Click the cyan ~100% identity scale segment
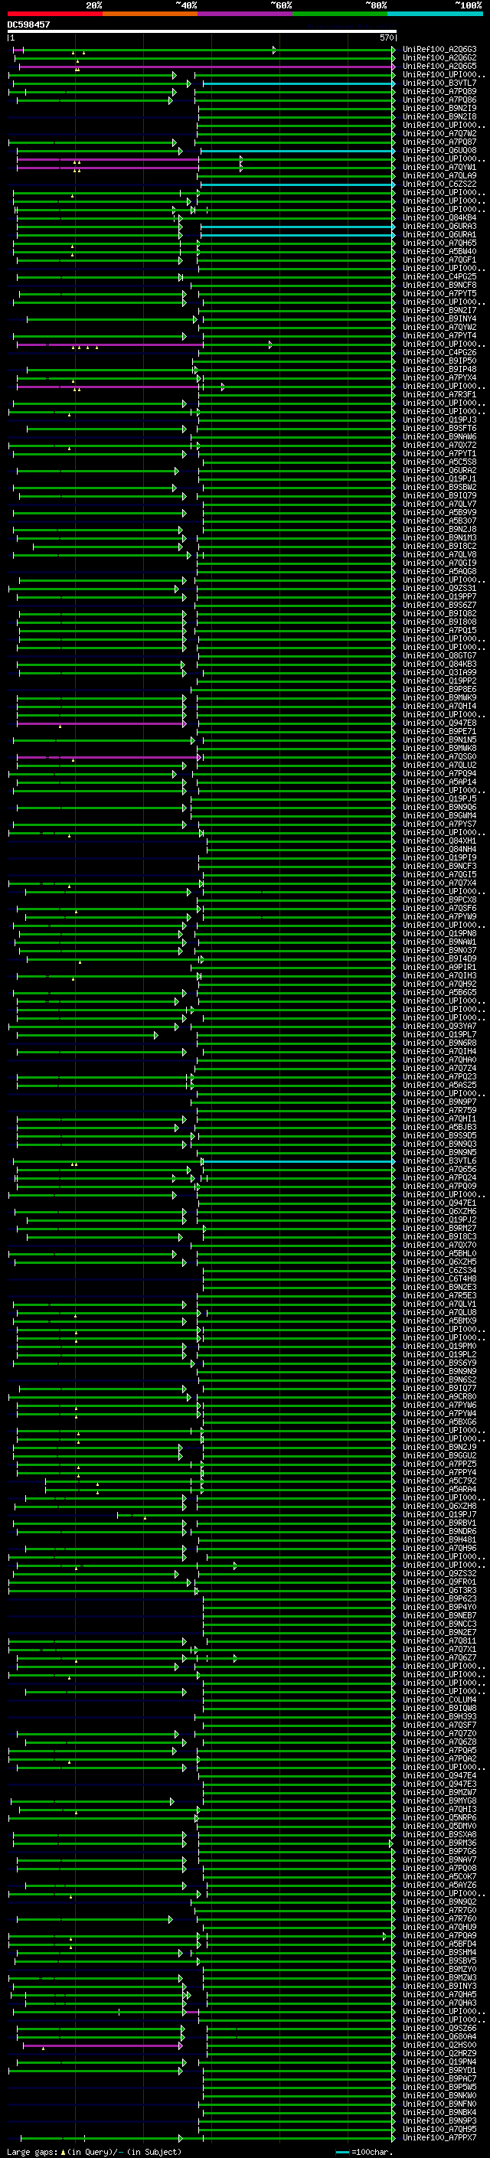490x2158 pixels. (435, 15)
